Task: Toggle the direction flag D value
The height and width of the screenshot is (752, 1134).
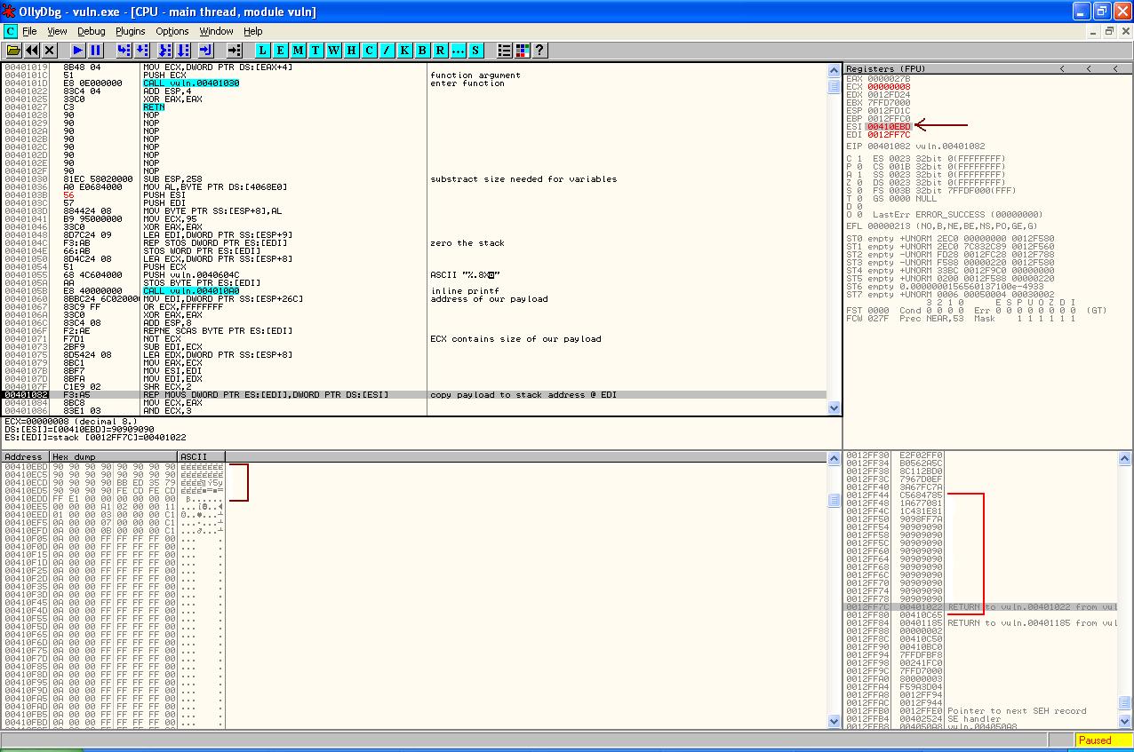Action: click(858, 207)
